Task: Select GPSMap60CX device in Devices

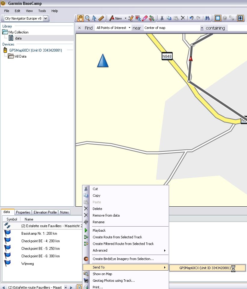Action: 36,50
